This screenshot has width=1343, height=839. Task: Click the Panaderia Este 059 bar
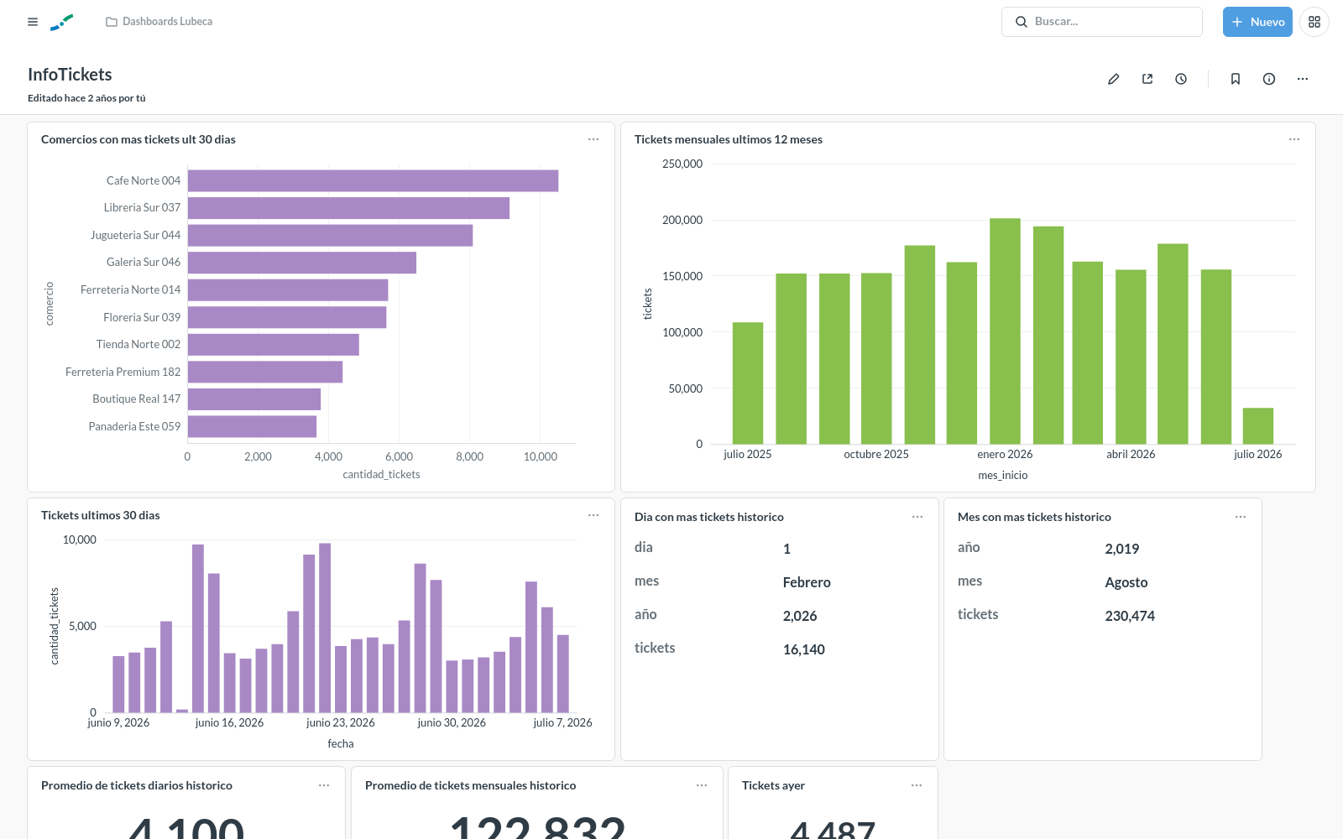pyautogui.click(x=252, y=426)
